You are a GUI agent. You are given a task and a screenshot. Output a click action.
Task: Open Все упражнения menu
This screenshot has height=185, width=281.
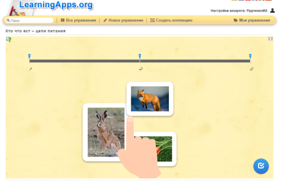(x=78, y=20)
